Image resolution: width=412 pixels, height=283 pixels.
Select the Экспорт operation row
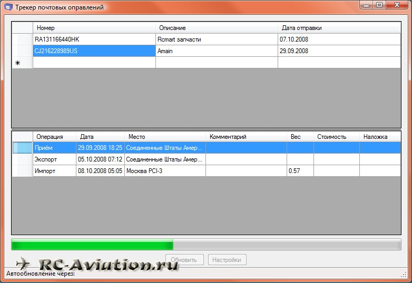[x=54, y=159]
